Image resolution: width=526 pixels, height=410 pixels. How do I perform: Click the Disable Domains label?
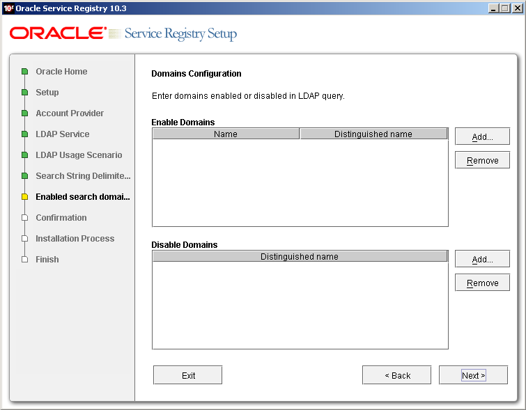click(185, 244)
